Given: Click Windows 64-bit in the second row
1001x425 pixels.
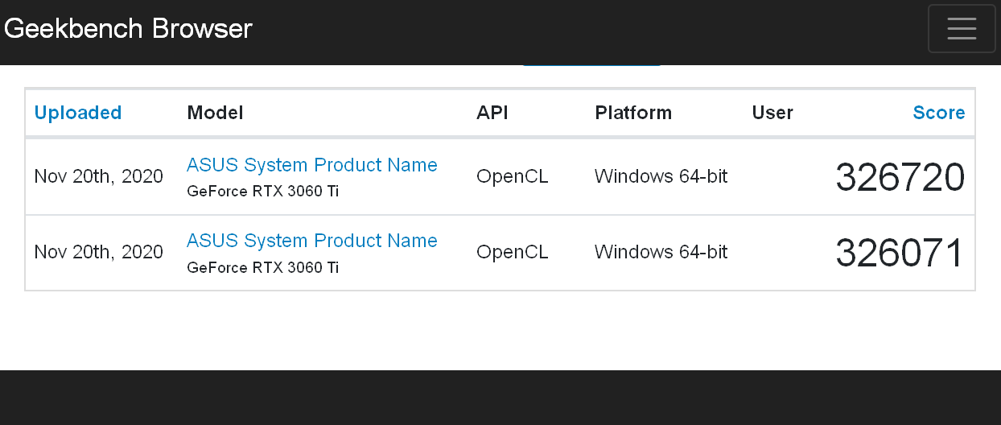Looking at the screenshot, I should (661, 252).
